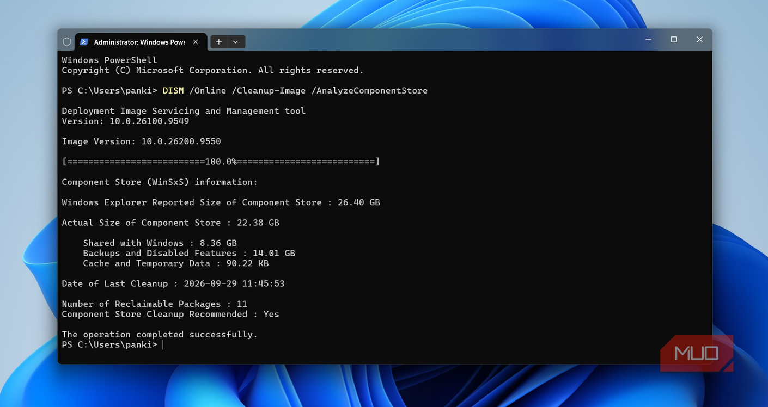Open a new tab with the plus button
This screenshot has width=768, height=407.
coord(218,42)
